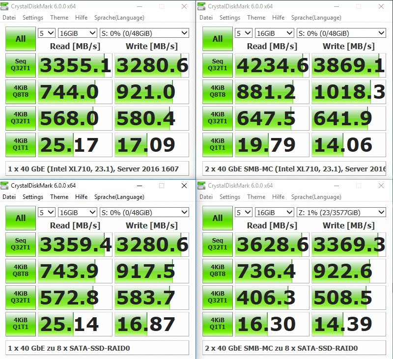Start 4KiB Q1T1 test beside 19.79 result

pos(218,145)
